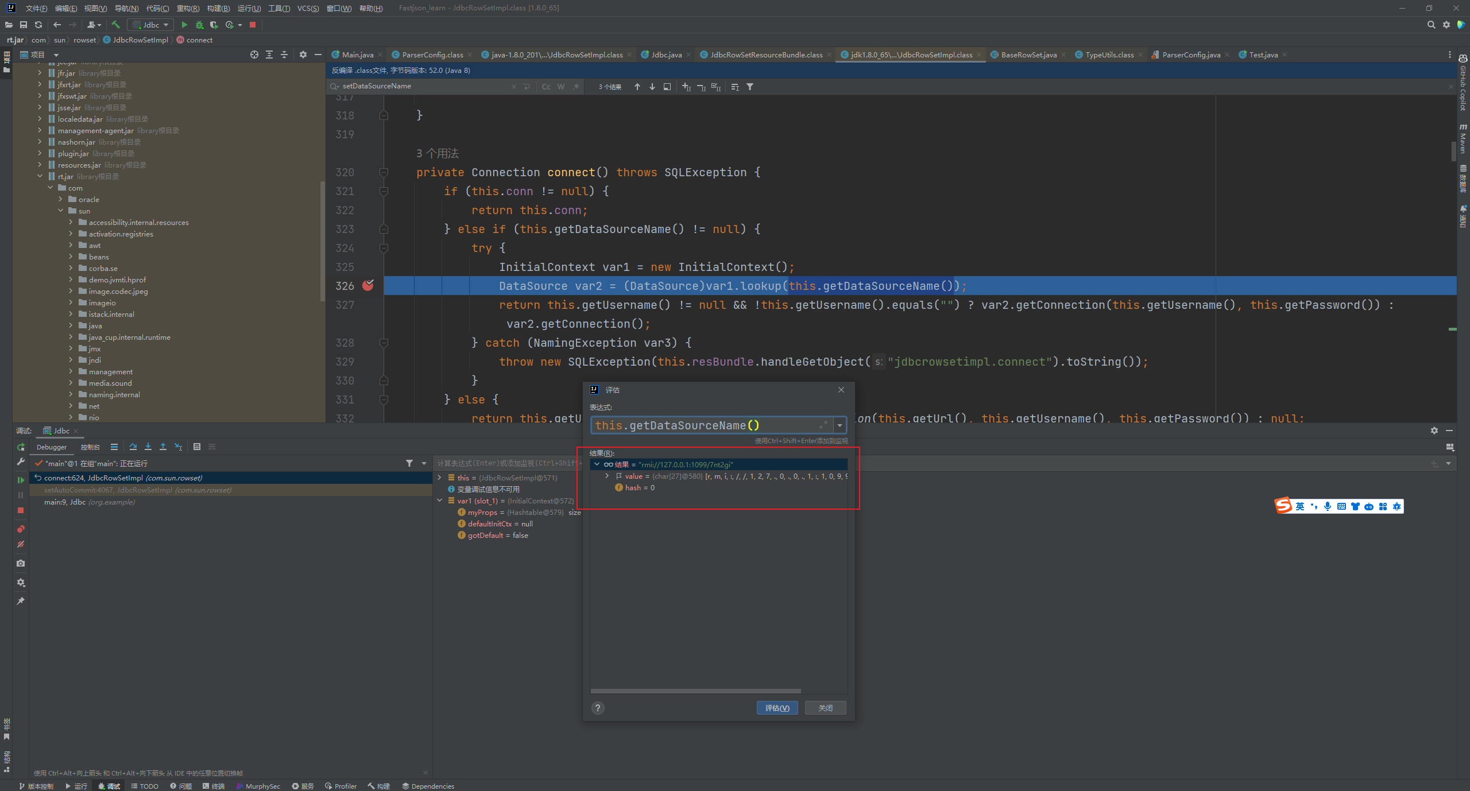The image size is (1470, 791).
Task: Click the Step Into debugger icon
Action: coord(148,447)
